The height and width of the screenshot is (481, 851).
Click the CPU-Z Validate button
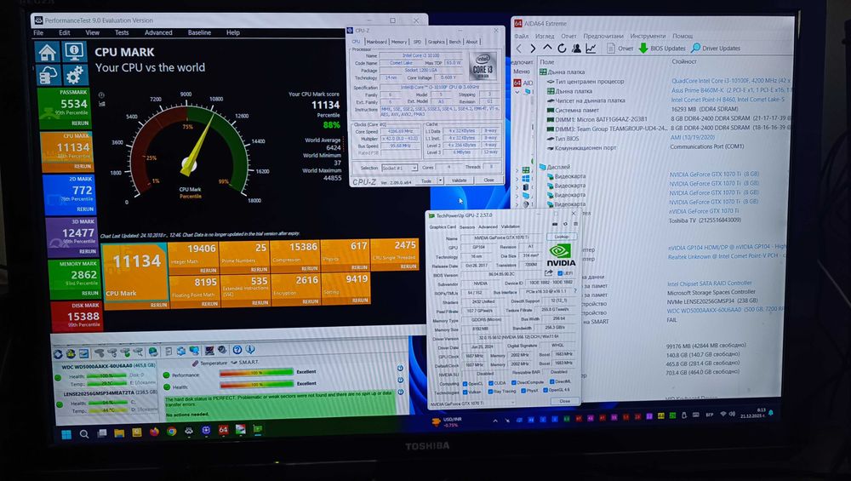(460, 180)
